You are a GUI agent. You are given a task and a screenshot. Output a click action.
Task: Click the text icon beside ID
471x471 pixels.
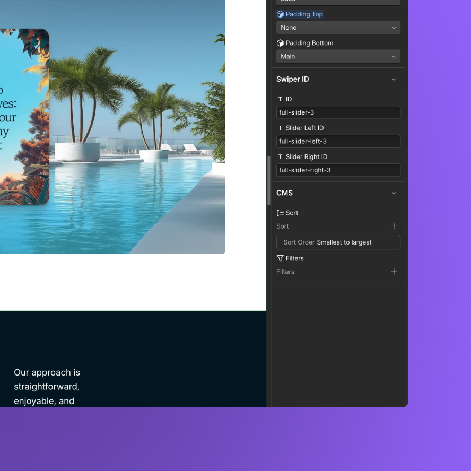tap(280, 99)
